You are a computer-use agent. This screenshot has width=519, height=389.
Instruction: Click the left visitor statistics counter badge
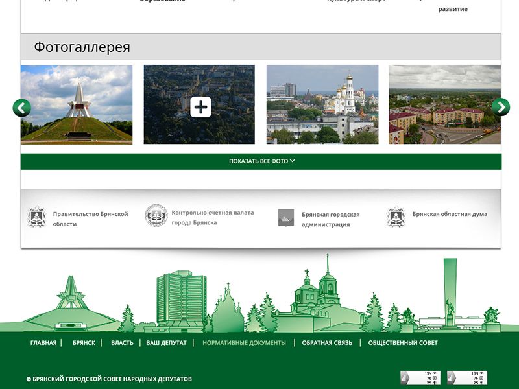420,378
